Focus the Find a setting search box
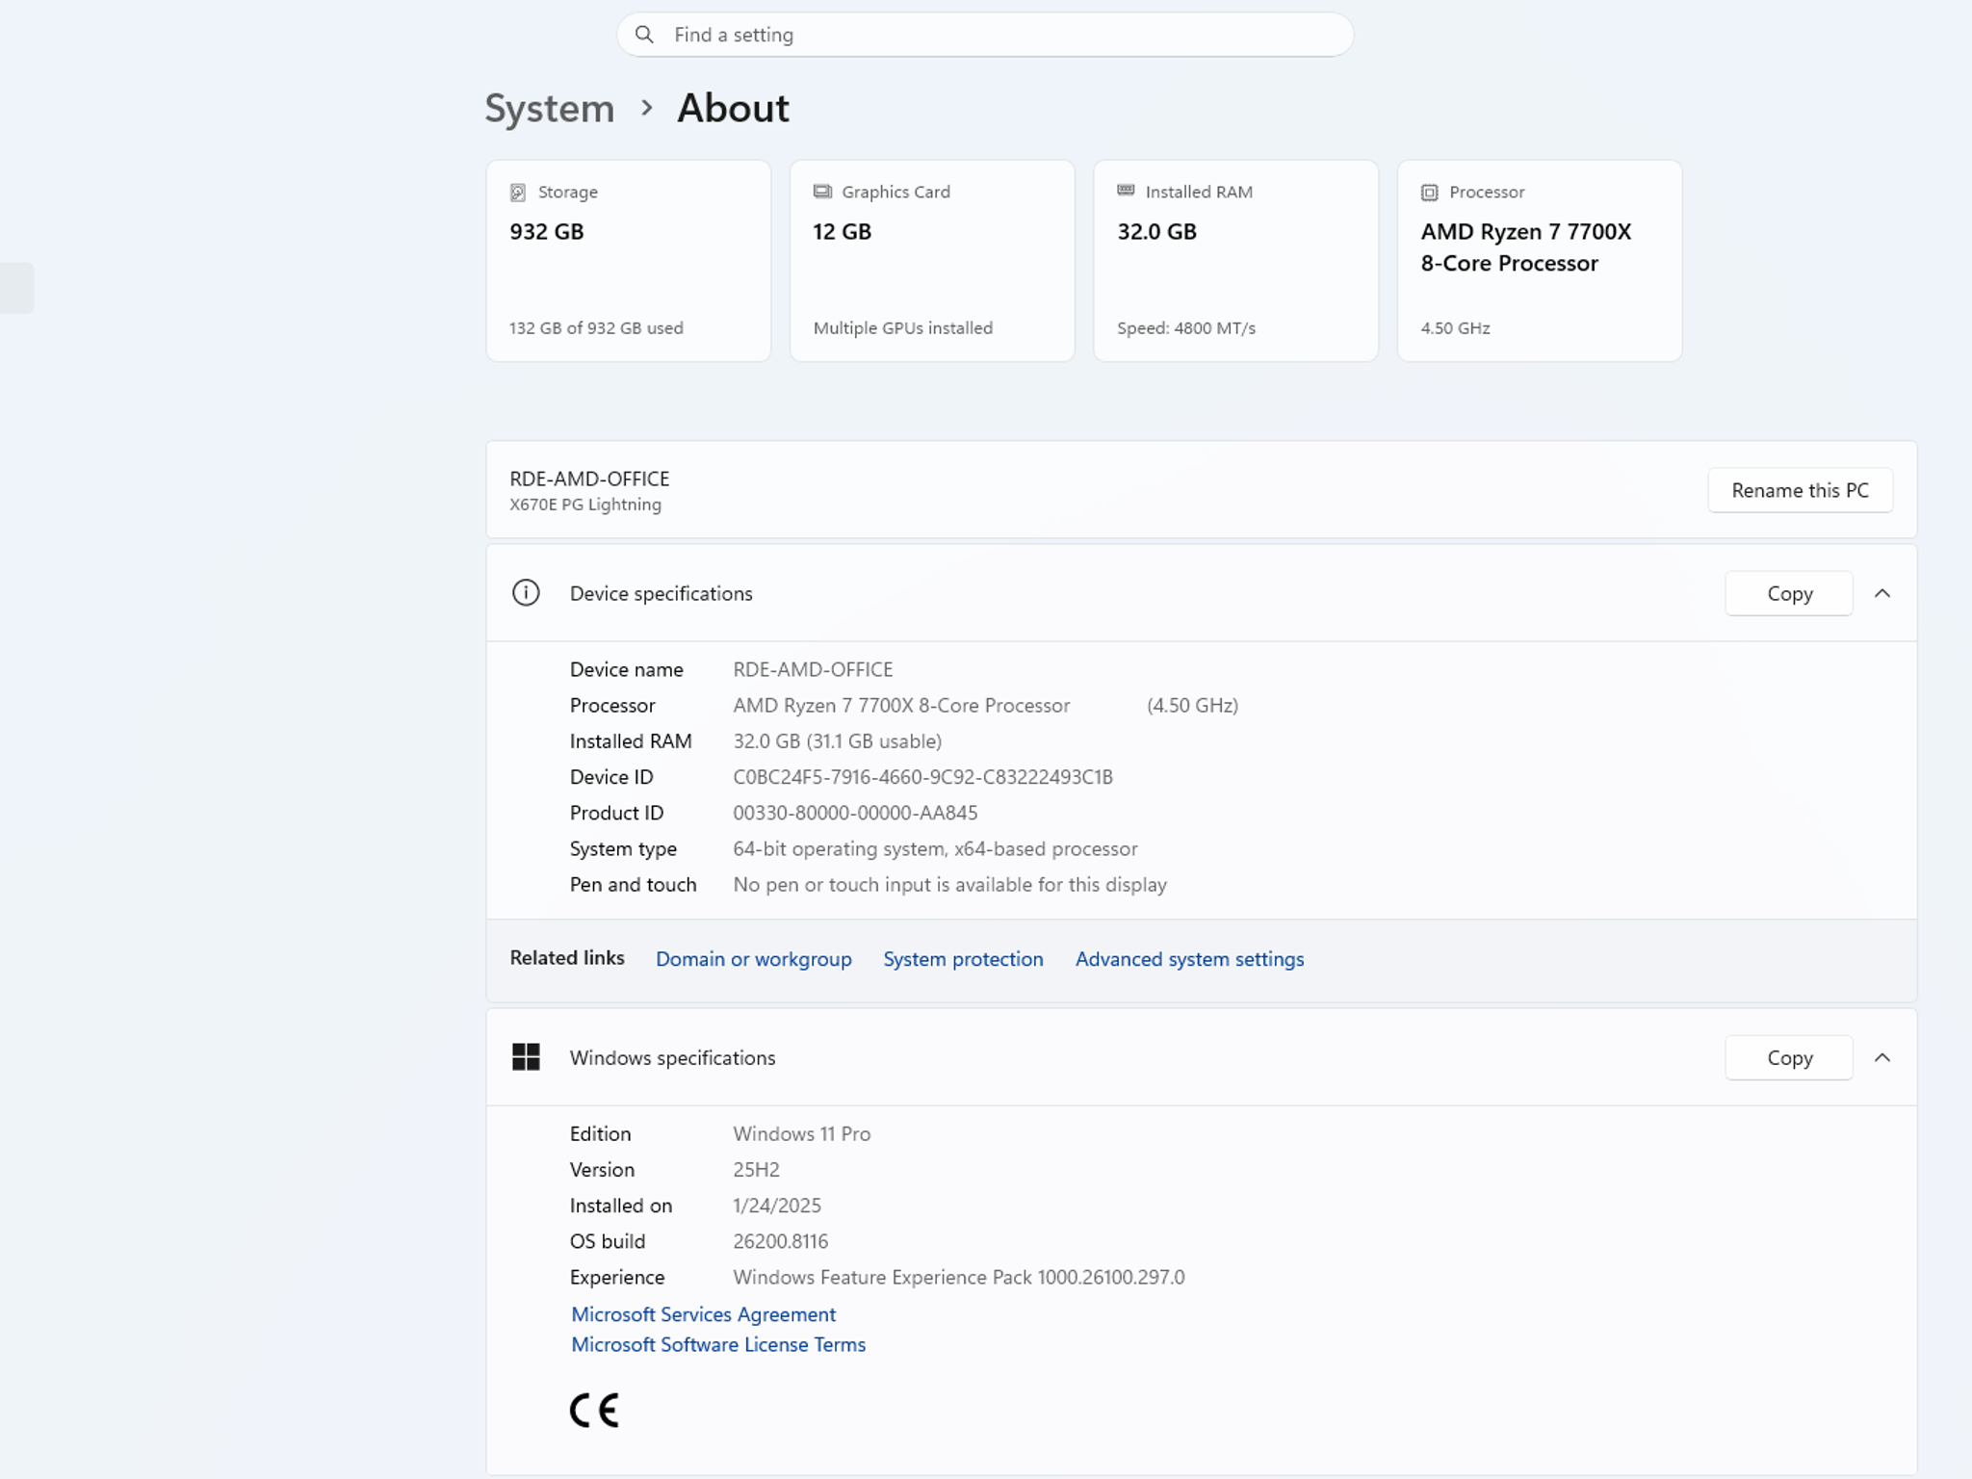The width and height of the screenshot is (1972, 1479). 985,35
